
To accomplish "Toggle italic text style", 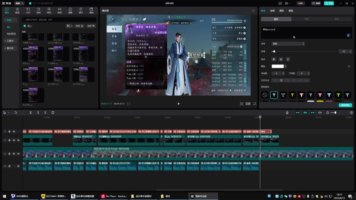I will [288, 59].
